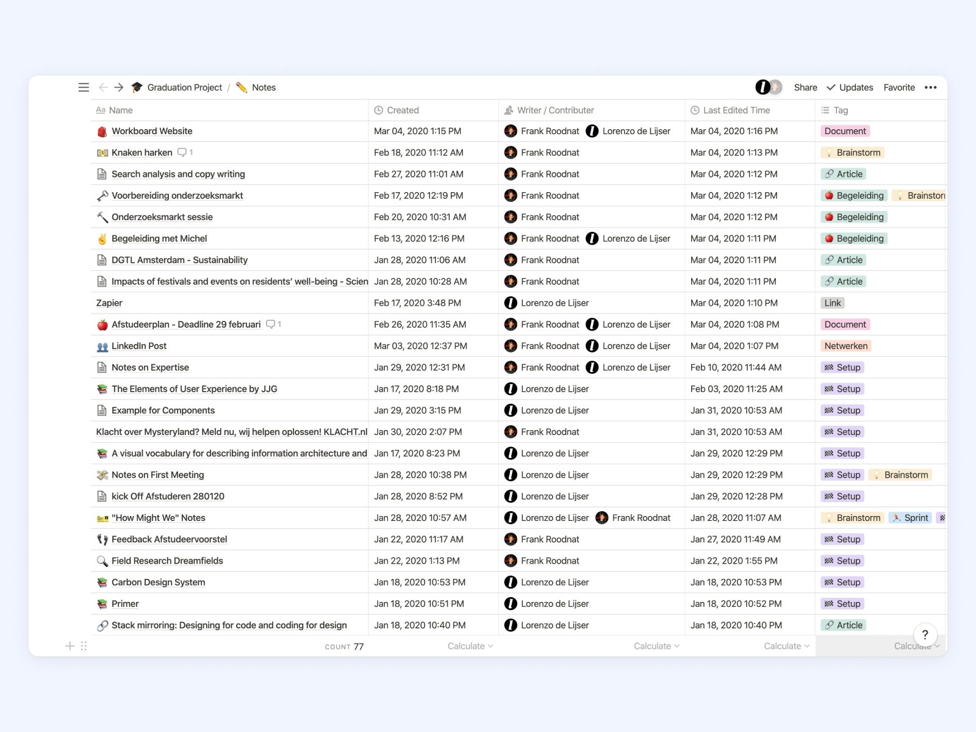Click the comment bubble on Knaken harken
Image resolution: width=976 pixels, height=732 pixels.
[182, 152]
